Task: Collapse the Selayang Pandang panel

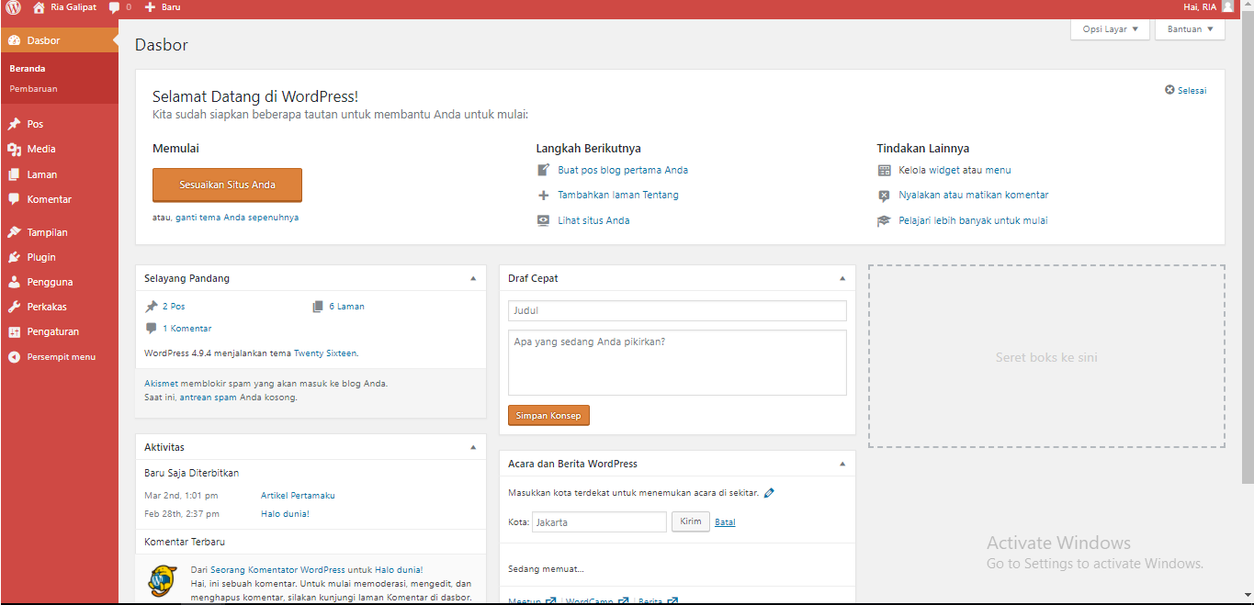Action: pyautogui.click(x=473, y=278)
